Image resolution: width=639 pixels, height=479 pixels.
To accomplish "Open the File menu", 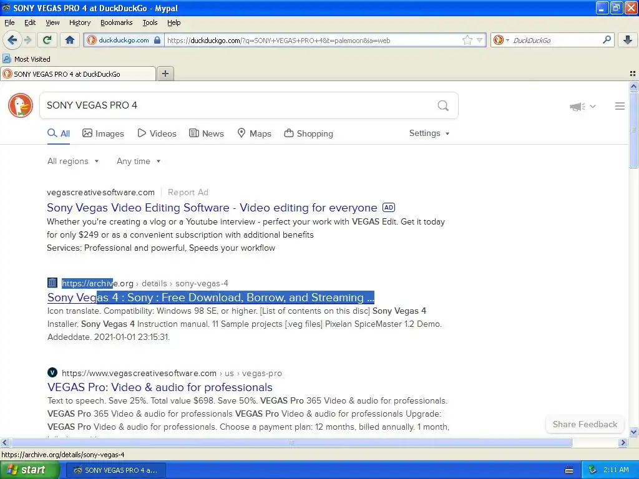I will click(x=9, y=23).
